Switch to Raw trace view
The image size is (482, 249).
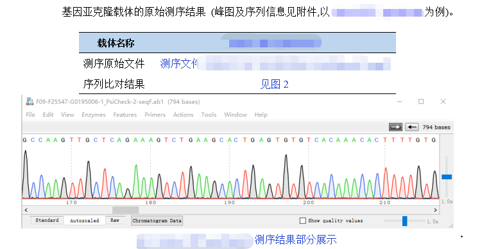click(x=115, y=220)
